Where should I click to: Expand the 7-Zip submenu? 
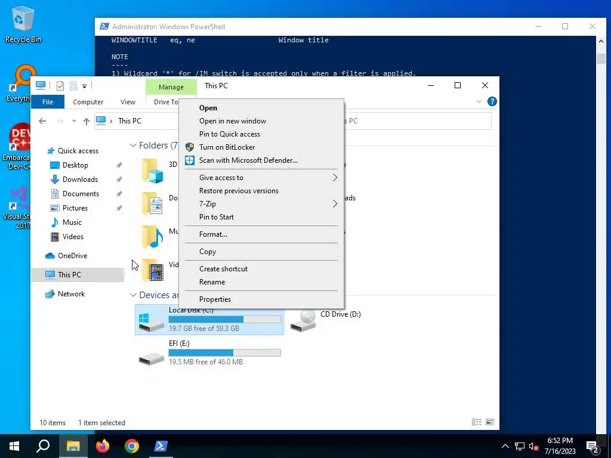pyautogui.click(x=261, y=204)
